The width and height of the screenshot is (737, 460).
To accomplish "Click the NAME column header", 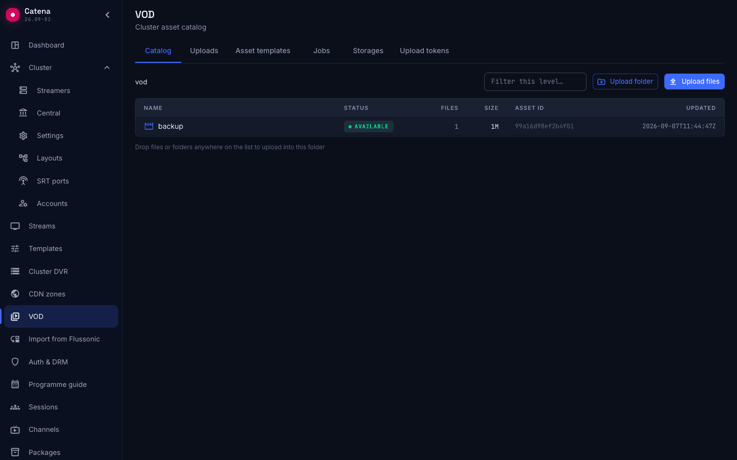I will pyautogui.click(x=153, y=108).
